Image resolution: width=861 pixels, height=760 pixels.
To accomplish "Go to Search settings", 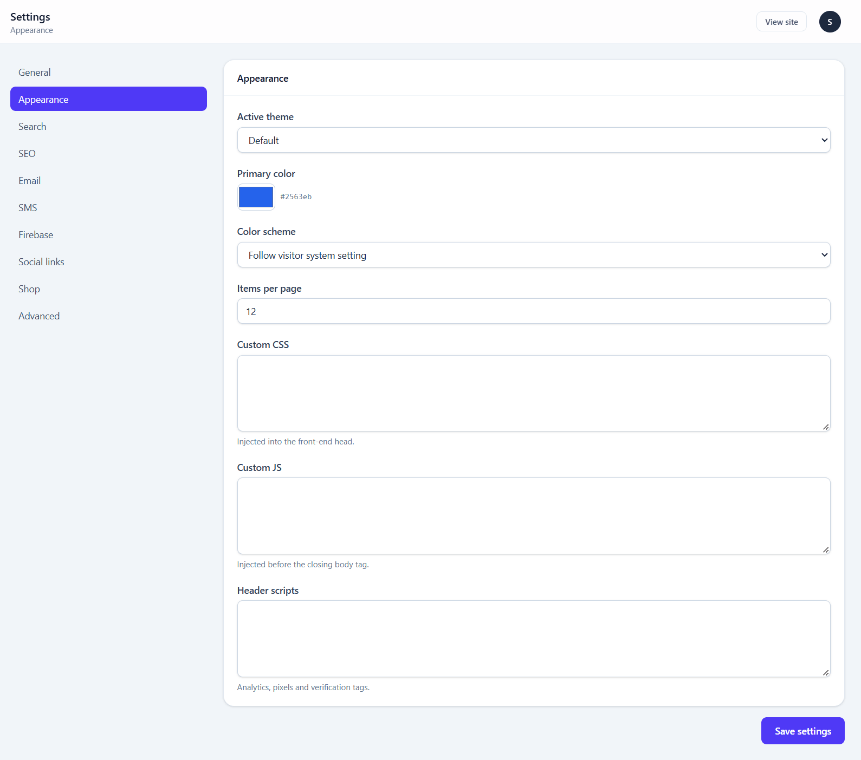I will pyautogui.click(x=108, y=127).
